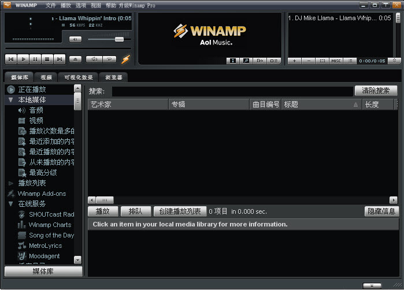Click the video detach arrow button
This screenshot has width=404, height=290.
click(x=260, y=61)
